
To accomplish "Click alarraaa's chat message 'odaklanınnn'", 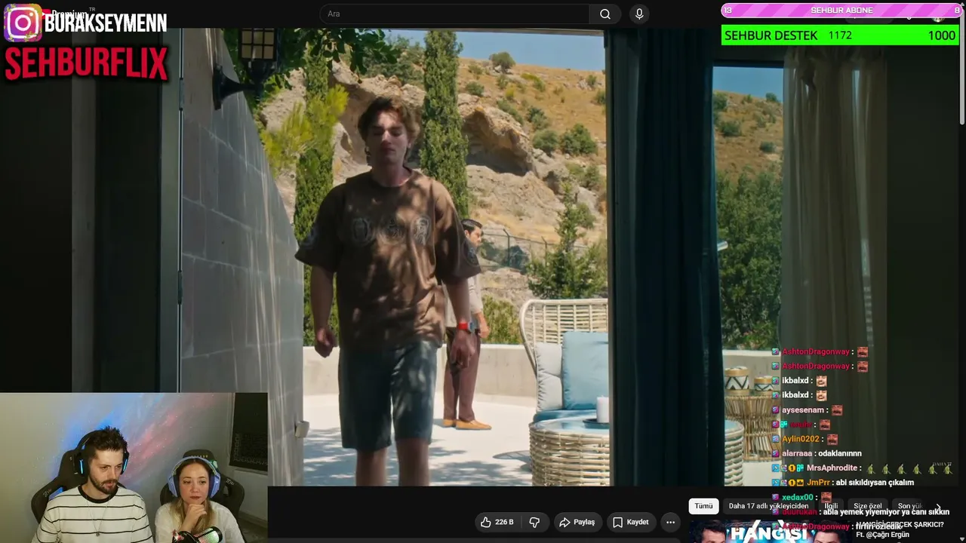I will [841, 453].
